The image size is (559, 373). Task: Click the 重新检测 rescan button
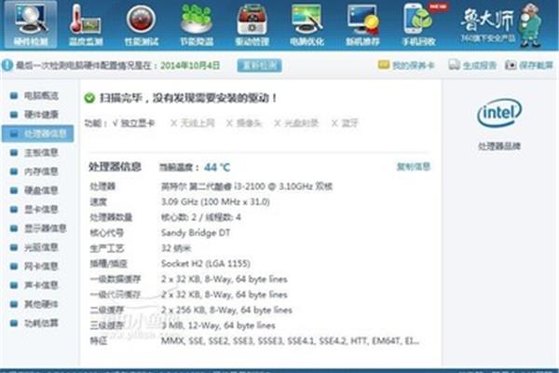pyautogui.click(x=259, y=65)
